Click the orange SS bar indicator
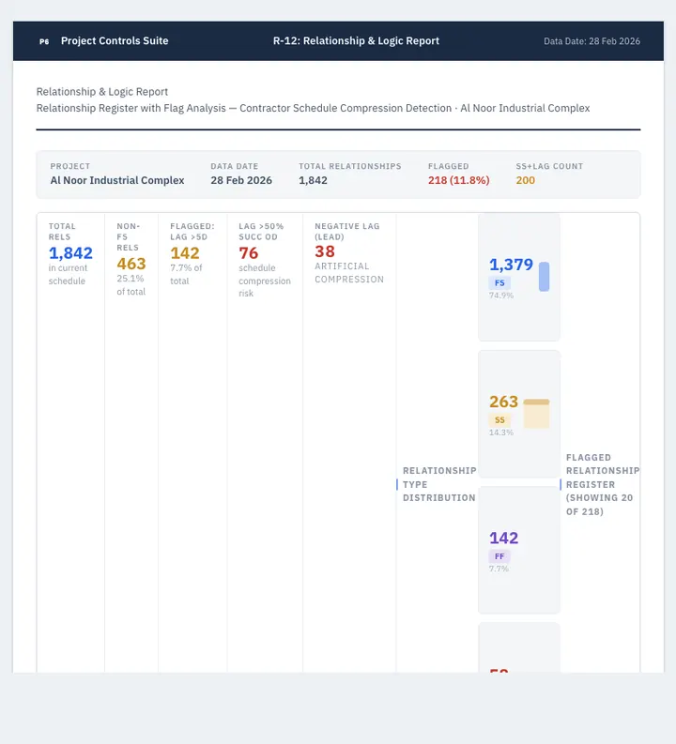This screenshot has width=676, height=744. 536,413
